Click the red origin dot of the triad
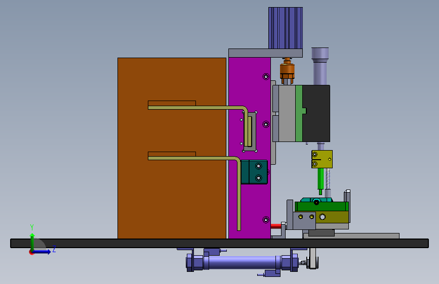 (31, 252)
